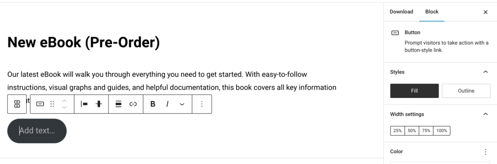Apply the Fill button style
Viewport: 497px width, 164px height.
[414, 91]
